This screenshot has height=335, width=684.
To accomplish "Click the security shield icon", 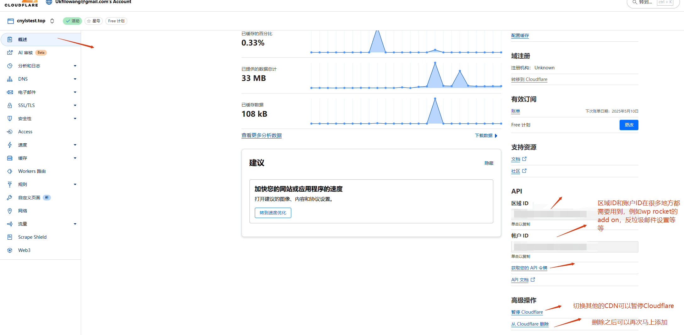I will pyautogui.click(x=10, y=119).
